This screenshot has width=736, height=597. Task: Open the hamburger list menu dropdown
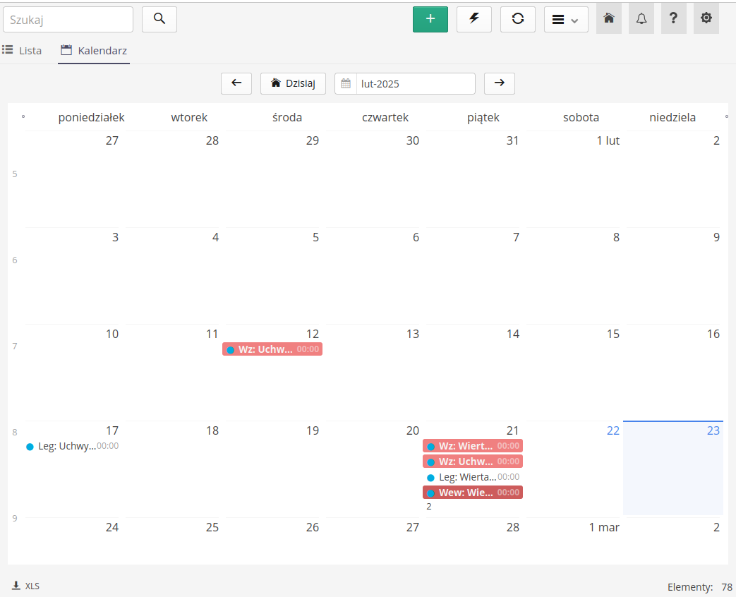(566, 19)
